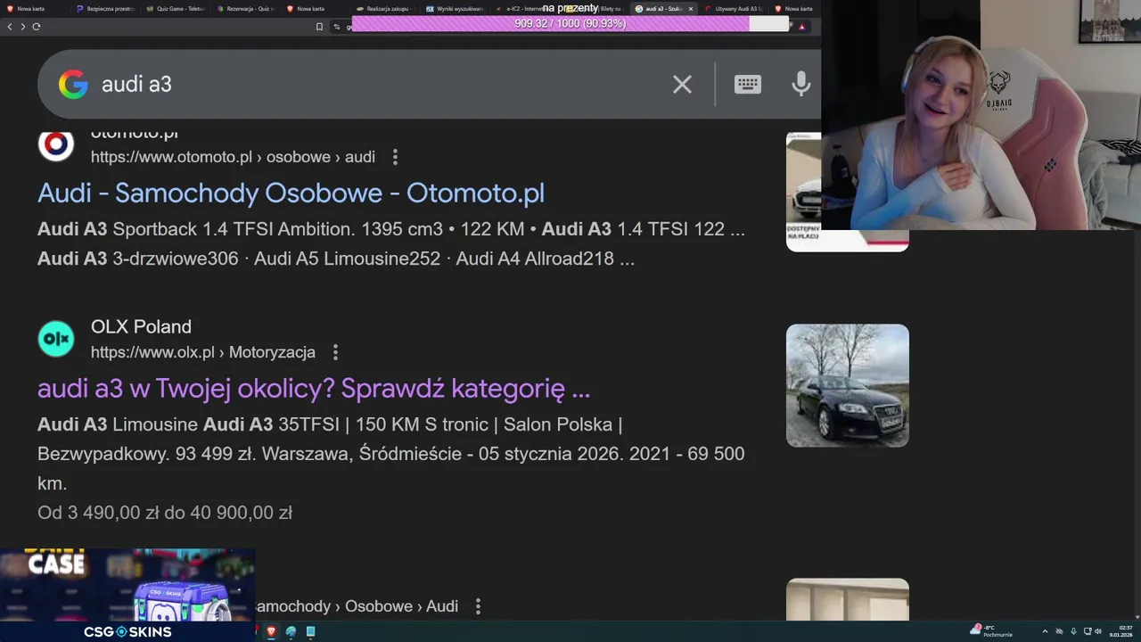Focus the 'audi a3' search input field
The height and width of the screenshot is (642, 1141).
(x=379, y=85)
